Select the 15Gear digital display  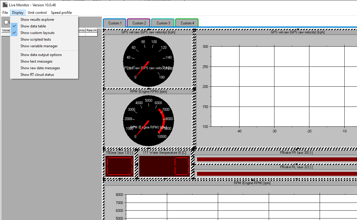[120, 166]
